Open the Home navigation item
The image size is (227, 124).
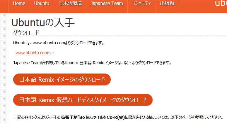point(19,4)
